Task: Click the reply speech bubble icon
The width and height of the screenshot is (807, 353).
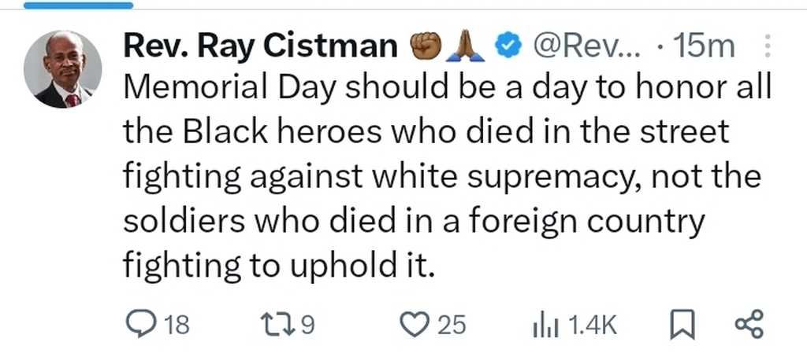Action: tap(142, 324)
